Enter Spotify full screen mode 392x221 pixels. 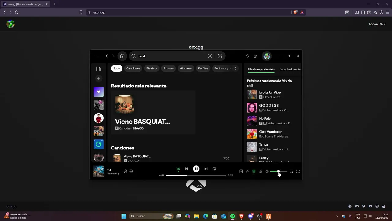pos(298,171)
